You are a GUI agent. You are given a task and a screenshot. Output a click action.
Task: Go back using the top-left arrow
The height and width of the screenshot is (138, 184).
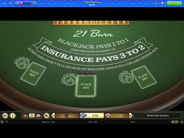(4, 4)
